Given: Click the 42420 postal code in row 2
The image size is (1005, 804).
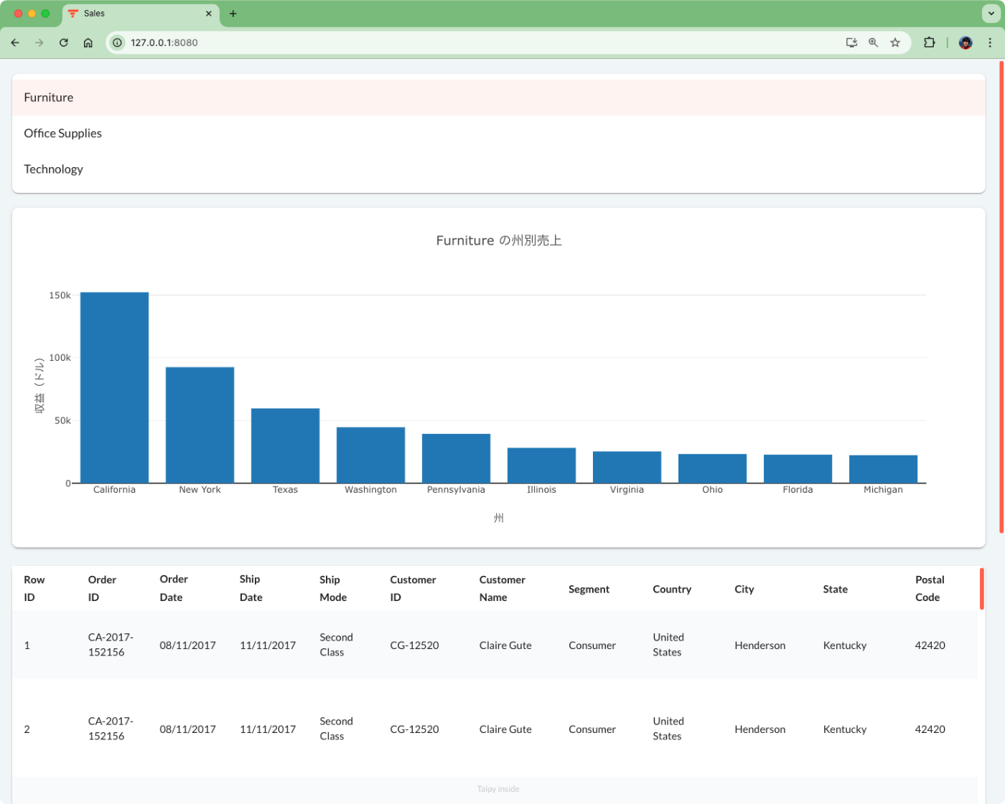Looking at the screenshot, I should click(x=930, y=729).
